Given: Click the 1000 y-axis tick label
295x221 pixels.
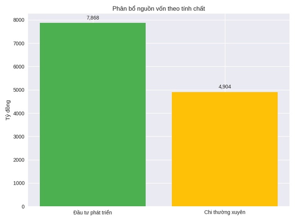Looking at the screenshot, I should click(19, 183).
